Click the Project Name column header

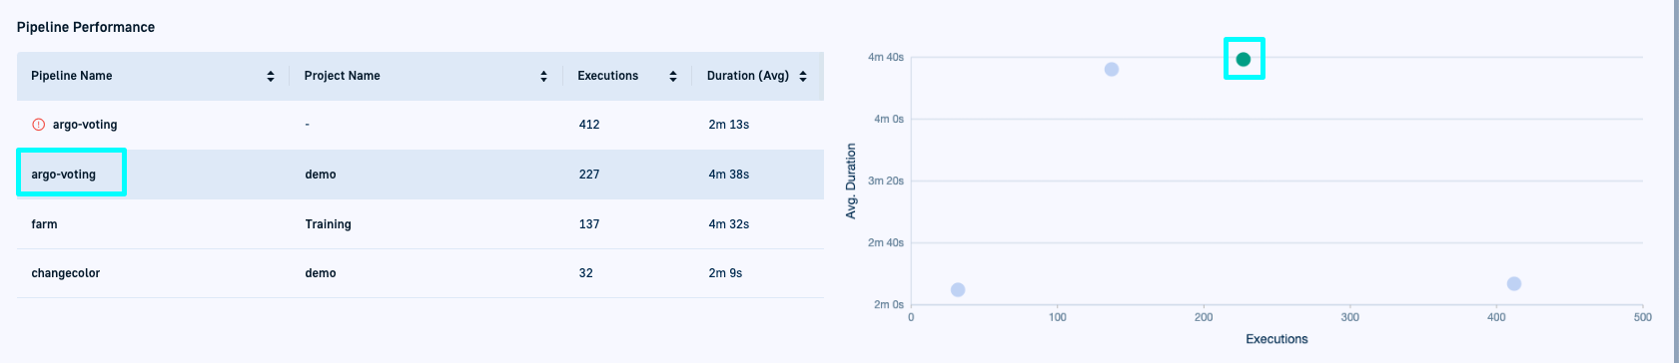coord(343,76)
